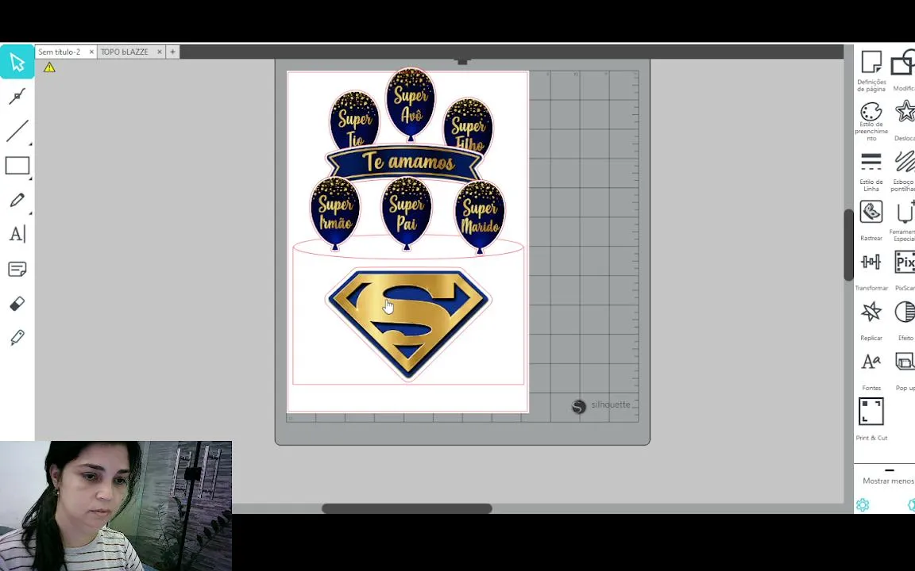The width and height of the screenshot is (915, 571).
Task: Open the Estilo de Linha panel
Action: [871, 171]
